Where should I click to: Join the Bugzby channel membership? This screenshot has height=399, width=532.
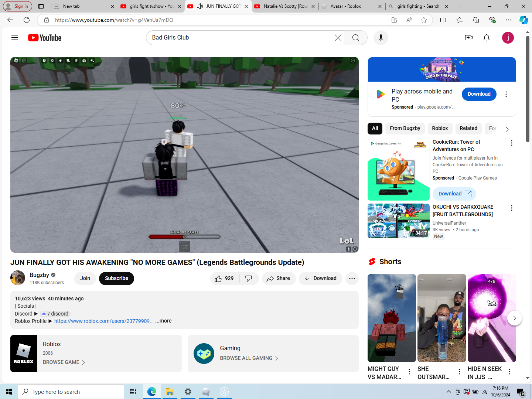pyautogui.click(x=85, y=279)
